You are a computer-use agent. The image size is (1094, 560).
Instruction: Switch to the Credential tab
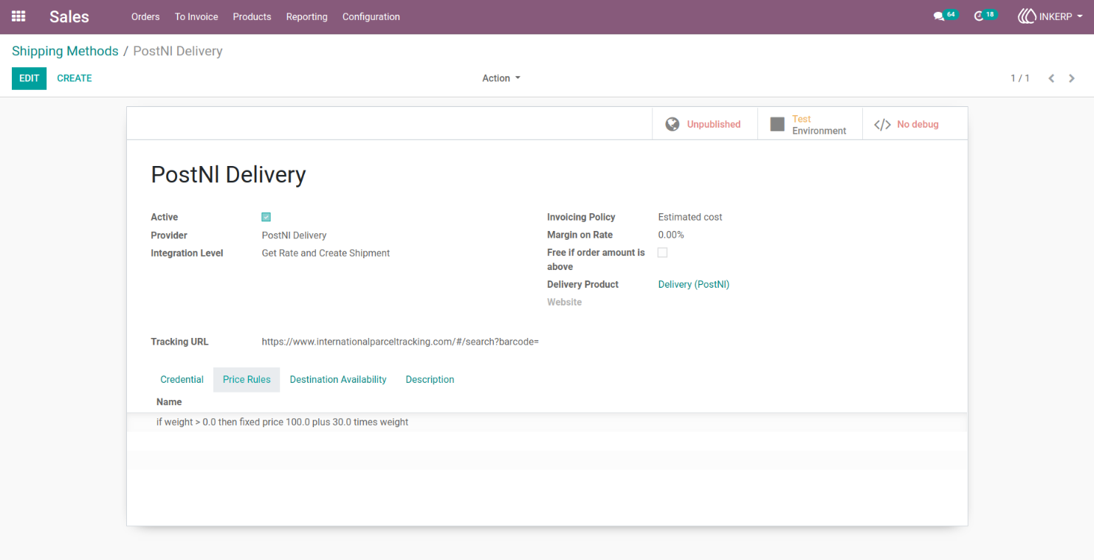pyautogui.click(x=182, y=379)
